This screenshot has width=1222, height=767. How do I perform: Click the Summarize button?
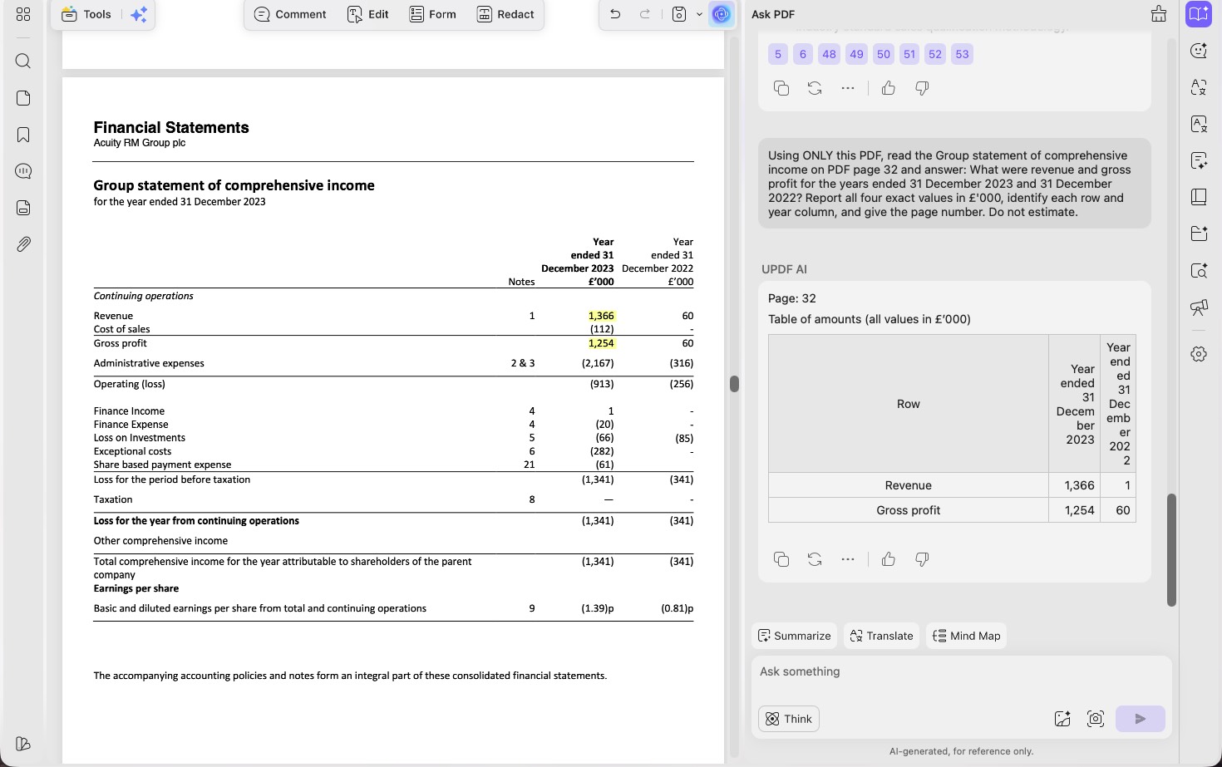tap(795, 636)
